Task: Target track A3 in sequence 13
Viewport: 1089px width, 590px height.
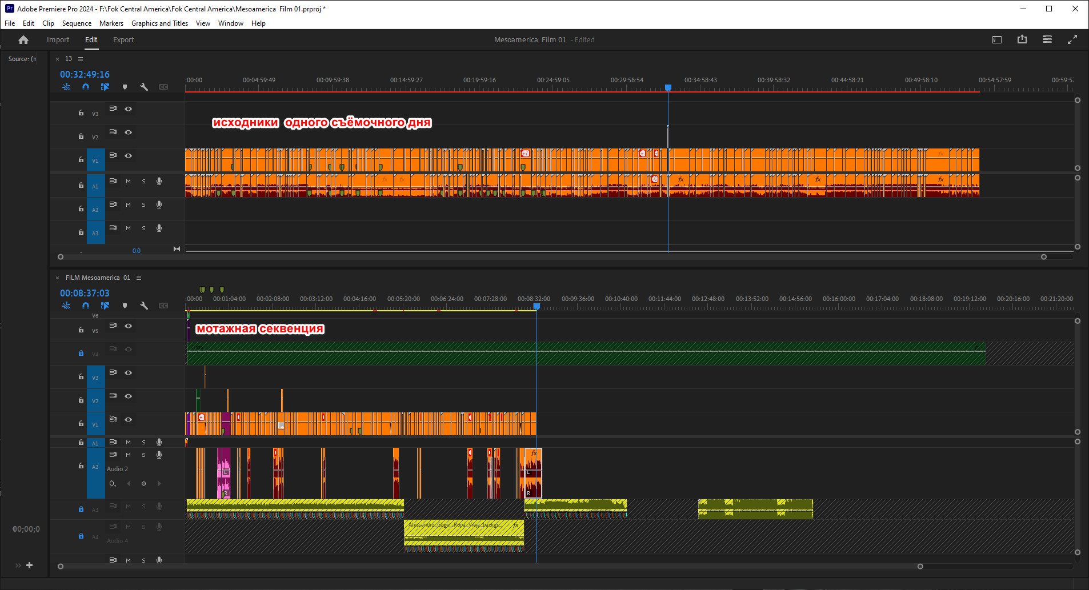Action: [x=95, y=232]
